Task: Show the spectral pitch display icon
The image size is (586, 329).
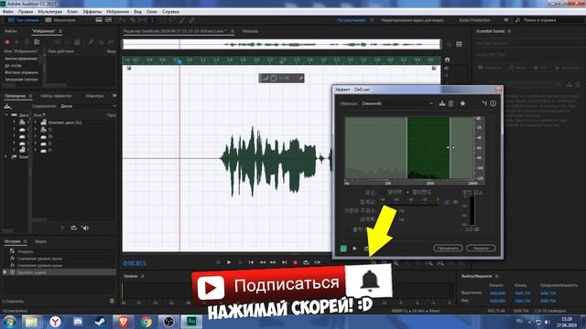Action: 108,20
